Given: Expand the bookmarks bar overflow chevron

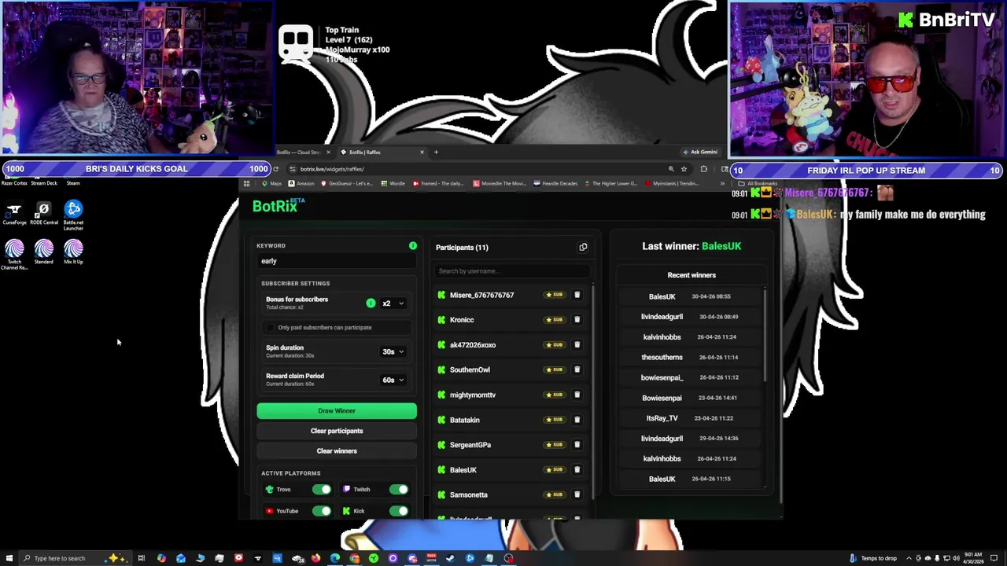Looking at the screenshot, I should click(x=722, y=184).
